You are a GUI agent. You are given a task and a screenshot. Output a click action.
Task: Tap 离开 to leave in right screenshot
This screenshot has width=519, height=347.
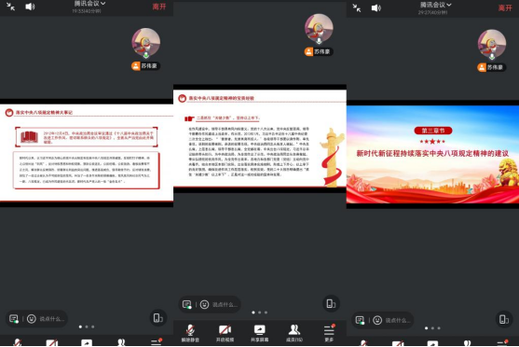pos(505,8)
